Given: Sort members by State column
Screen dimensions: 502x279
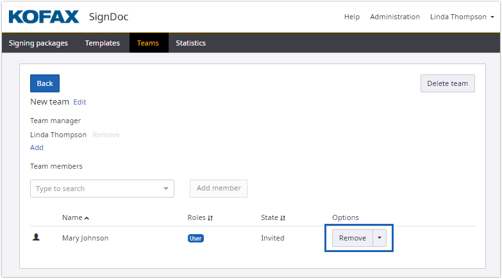Looking at the screenshot, I should point(283,218).
